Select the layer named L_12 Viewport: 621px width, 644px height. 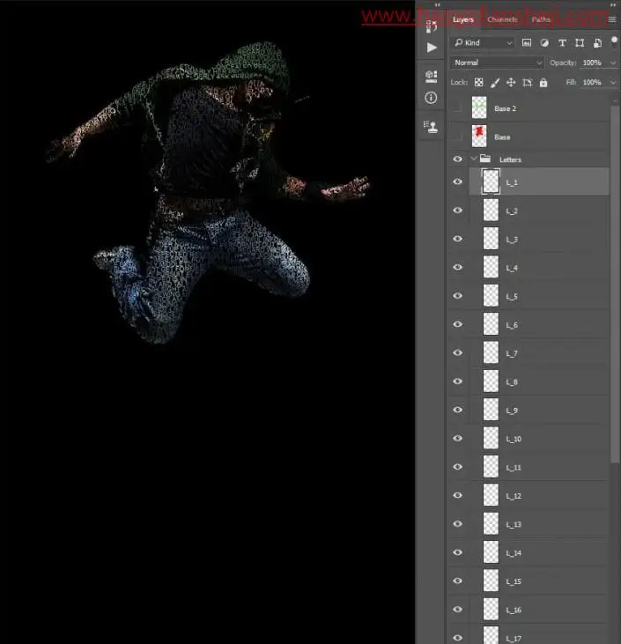(x=514, y=496)
